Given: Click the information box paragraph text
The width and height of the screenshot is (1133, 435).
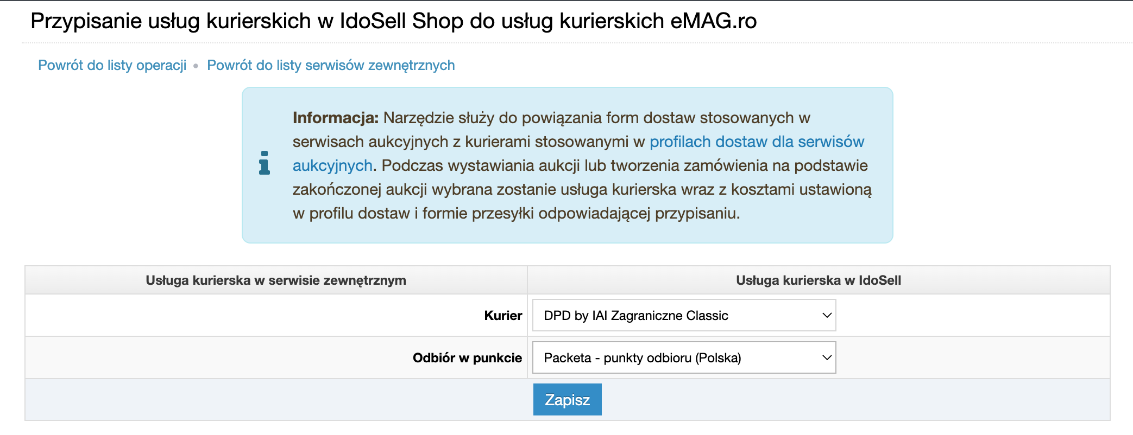Looking at the screenshot, I should [582, 165].
